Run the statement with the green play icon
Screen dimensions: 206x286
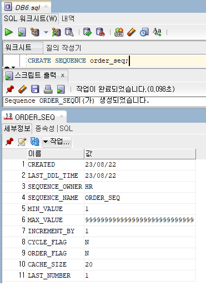[x=8, y=32]
